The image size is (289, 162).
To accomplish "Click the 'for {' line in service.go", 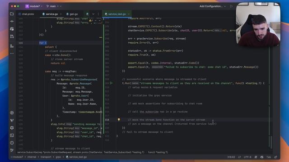I will [x=43, y=43].
